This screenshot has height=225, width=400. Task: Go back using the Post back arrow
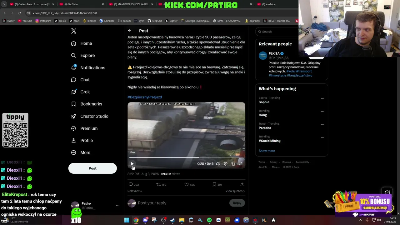coord(129,31)
